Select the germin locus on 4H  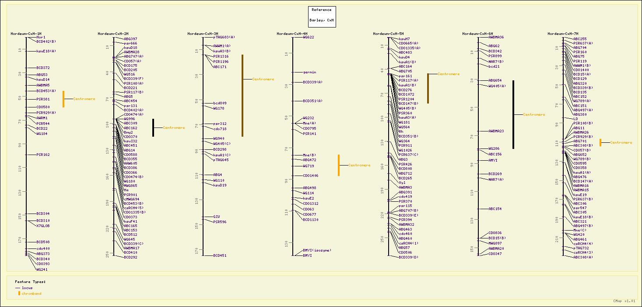tap(309, 72)
